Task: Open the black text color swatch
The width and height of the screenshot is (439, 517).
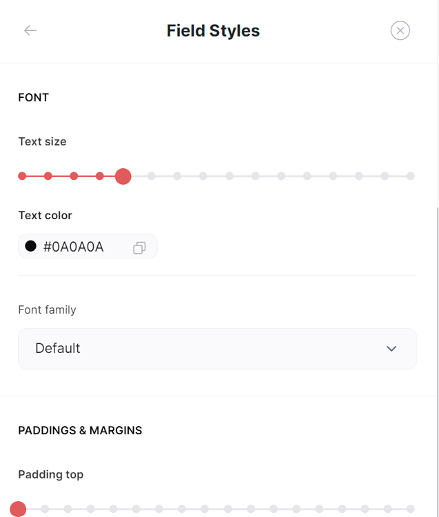Action: tap(30, 246)
